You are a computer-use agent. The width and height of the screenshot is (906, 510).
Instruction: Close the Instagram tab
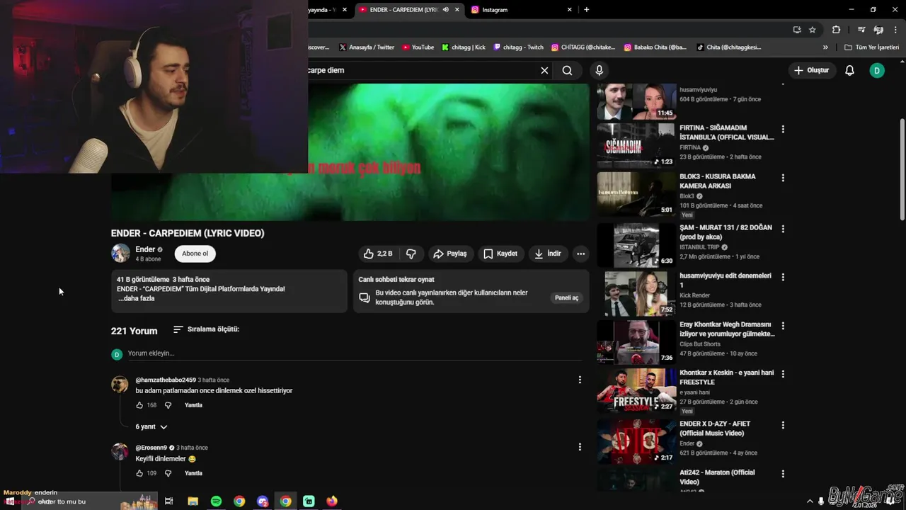click(570, 10)
